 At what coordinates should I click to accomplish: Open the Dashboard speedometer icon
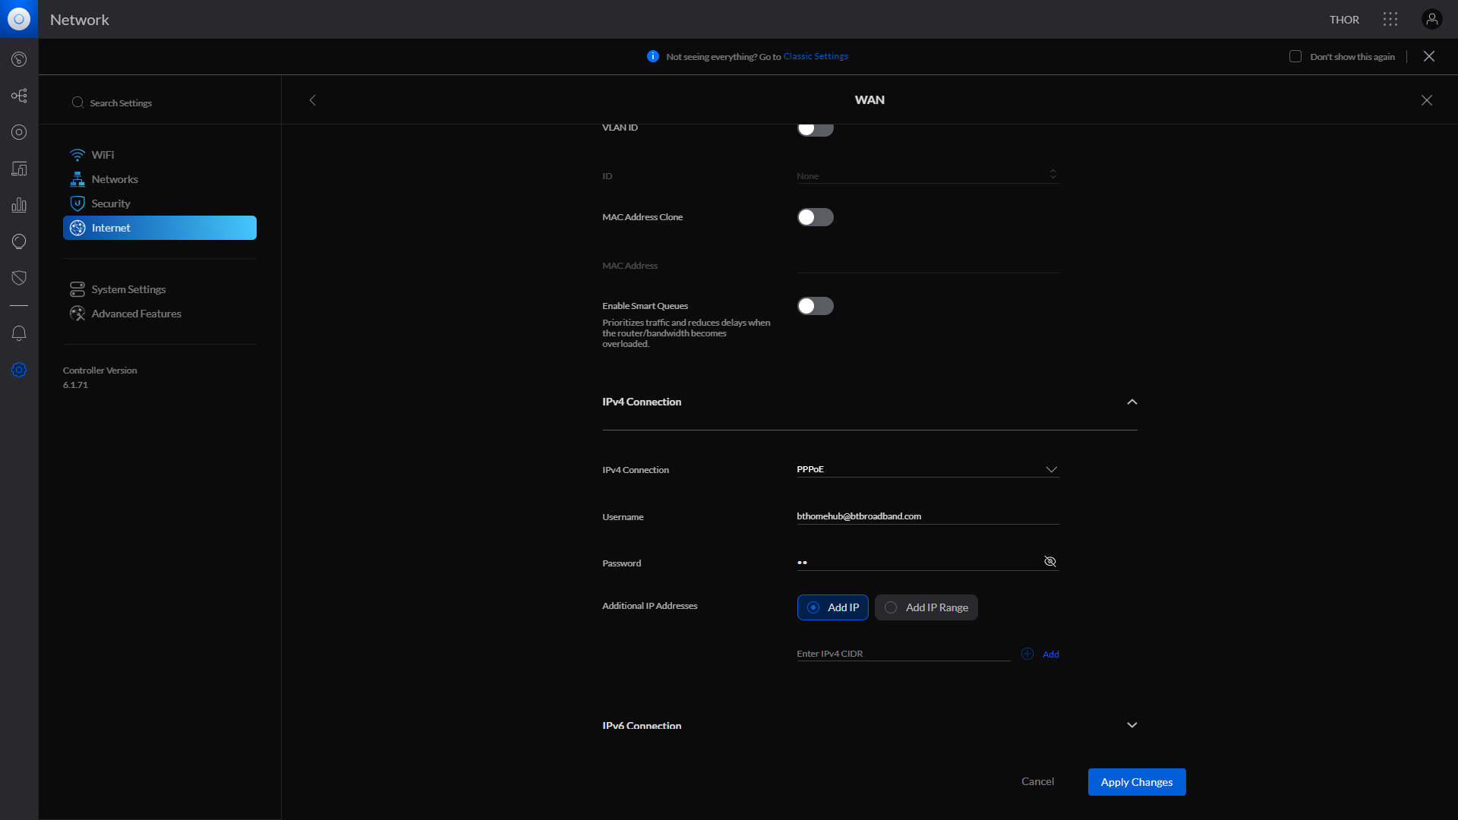click(x=19, y=58)
